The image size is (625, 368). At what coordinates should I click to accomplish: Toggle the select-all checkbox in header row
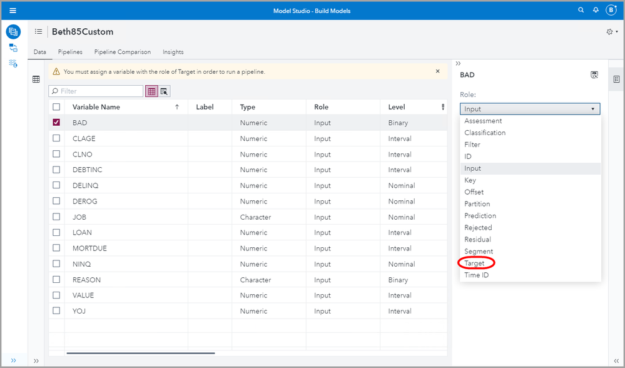pyautogui.click(x=57, y=107)
